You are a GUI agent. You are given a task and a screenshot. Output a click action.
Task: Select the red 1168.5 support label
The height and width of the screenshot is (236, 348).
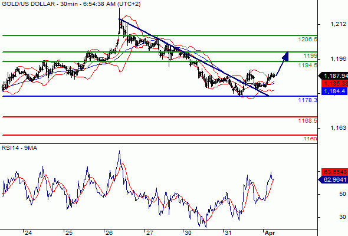tap(308, 120)
